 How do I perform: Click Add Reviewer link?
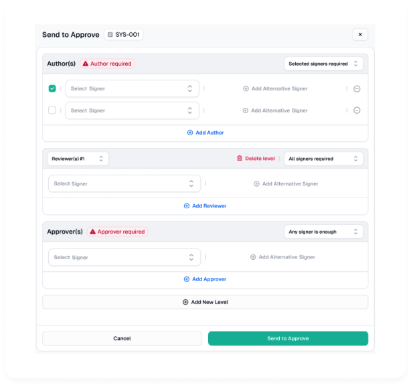coord(205,206)
